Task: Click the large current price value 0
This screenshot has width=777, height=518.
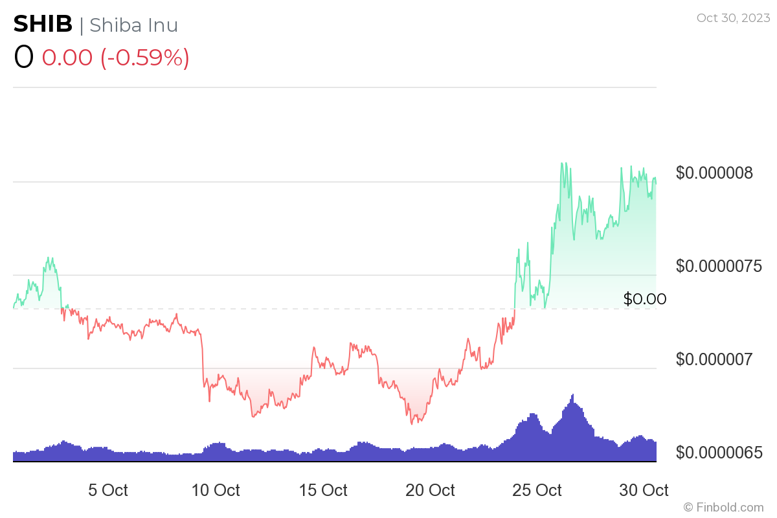Action: tap(23, 57)
